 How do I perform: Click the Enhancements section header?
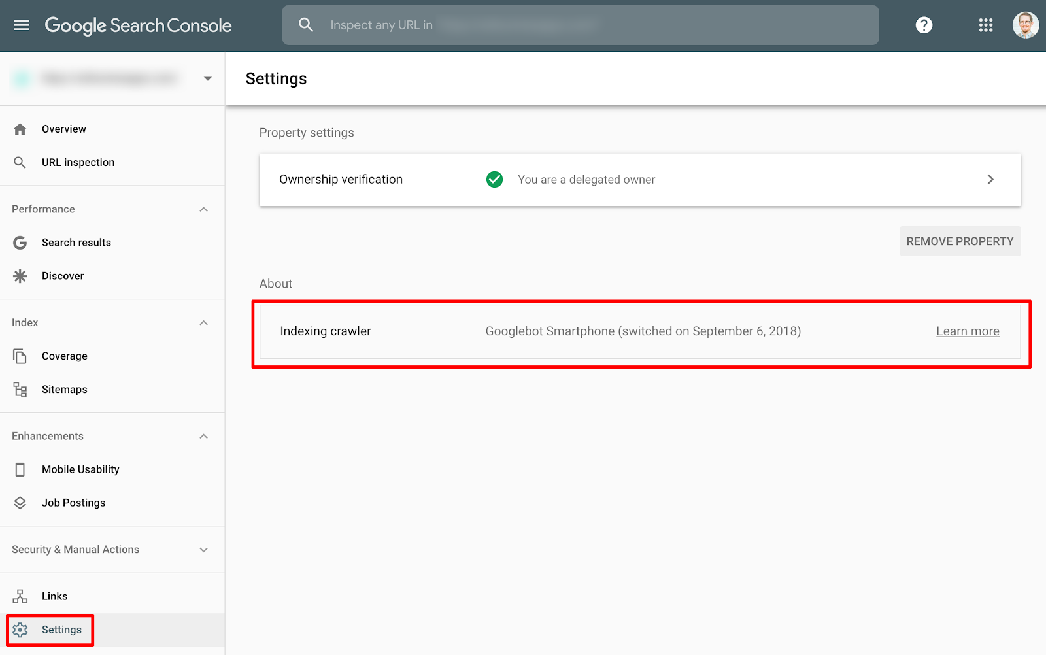48,436
